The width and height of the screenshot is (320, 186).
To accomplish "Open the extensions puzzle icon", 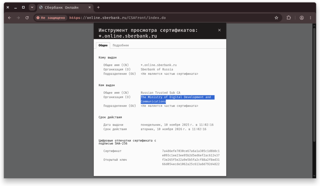I will 288,18.
